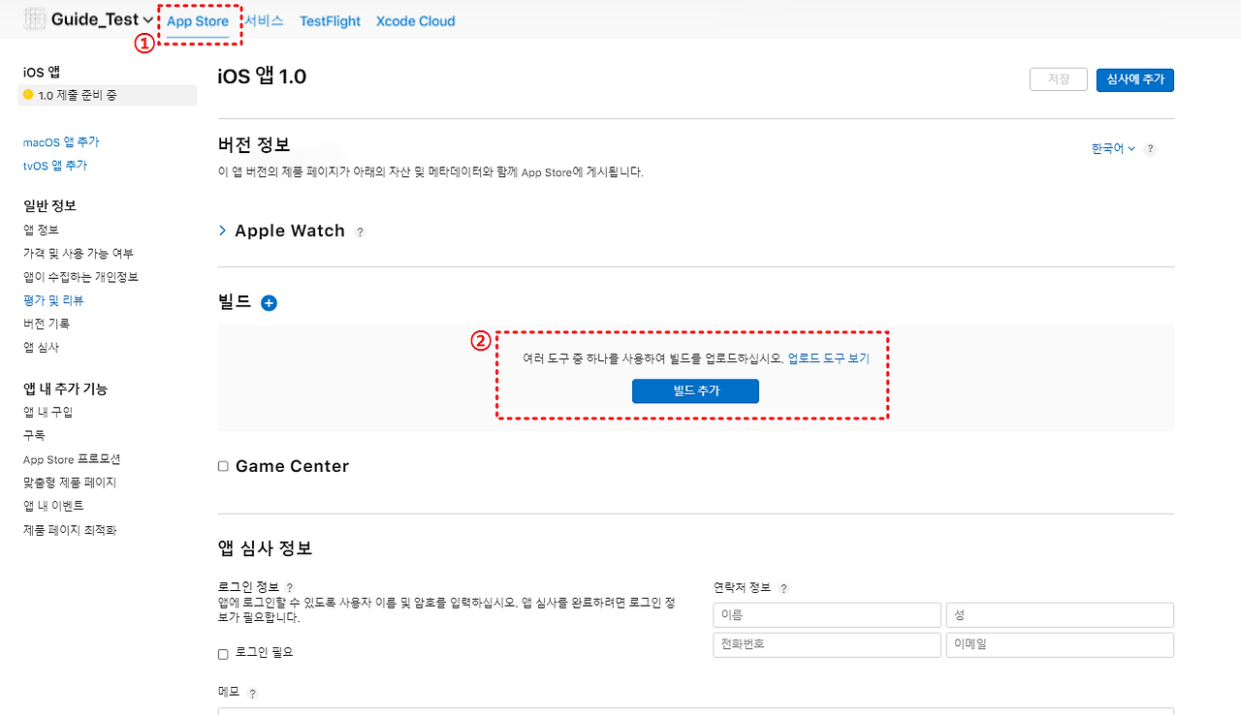Open 앱 정보 in sidebar
1241x715 pixels.
coord(41,230)
